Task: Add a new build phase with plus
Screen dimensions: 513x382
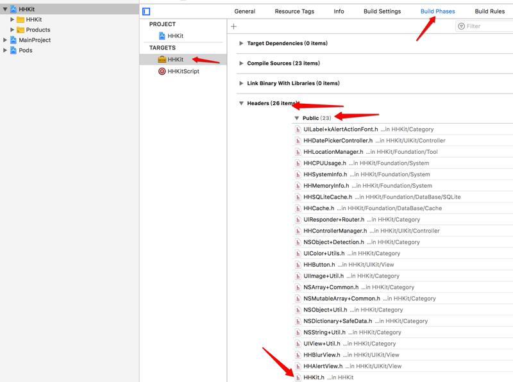Action: [233, 26]
